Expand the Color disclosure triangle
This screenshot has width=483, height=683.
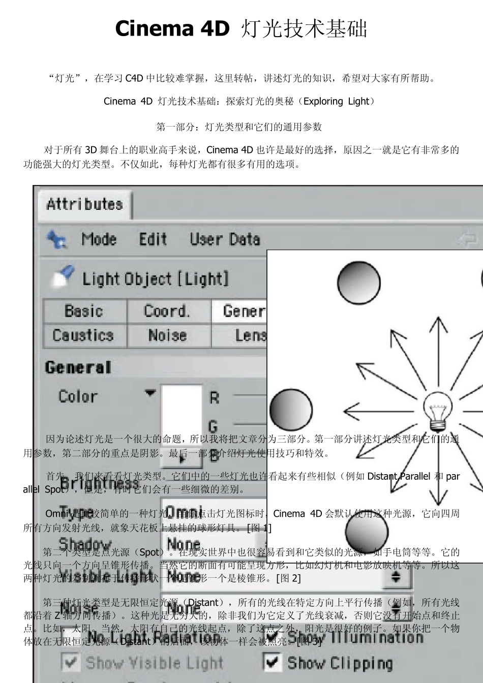pyautogui.click(x=149, y=392)
